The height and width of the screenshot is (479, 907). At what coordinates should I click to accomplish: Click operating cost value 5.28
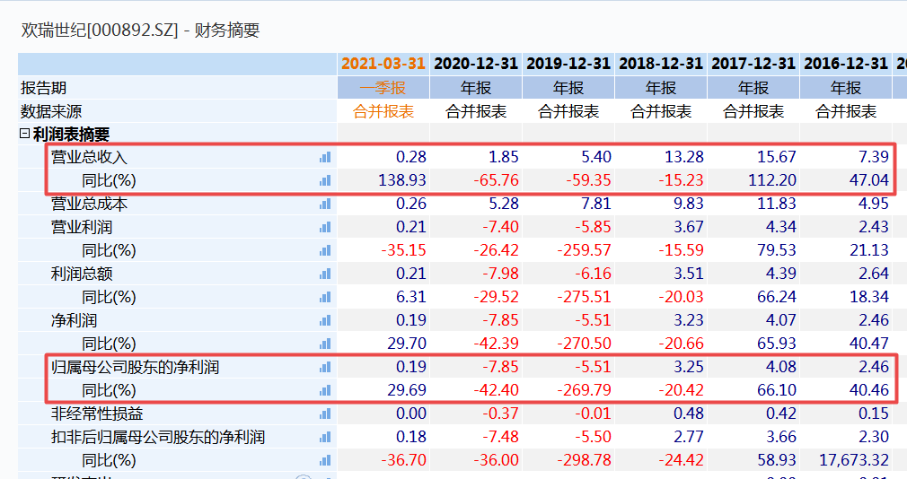click(x=504, y=204)
